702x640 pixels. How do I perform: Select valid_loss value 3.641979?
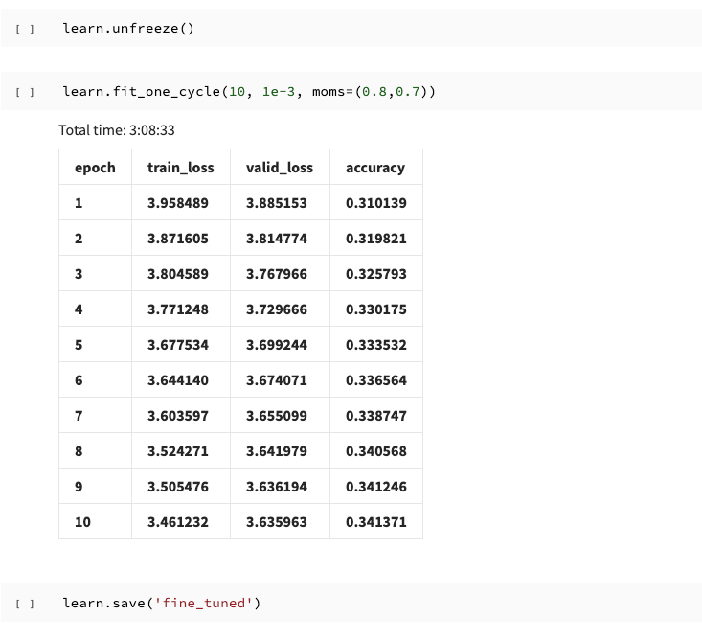(x=276, y=451)
